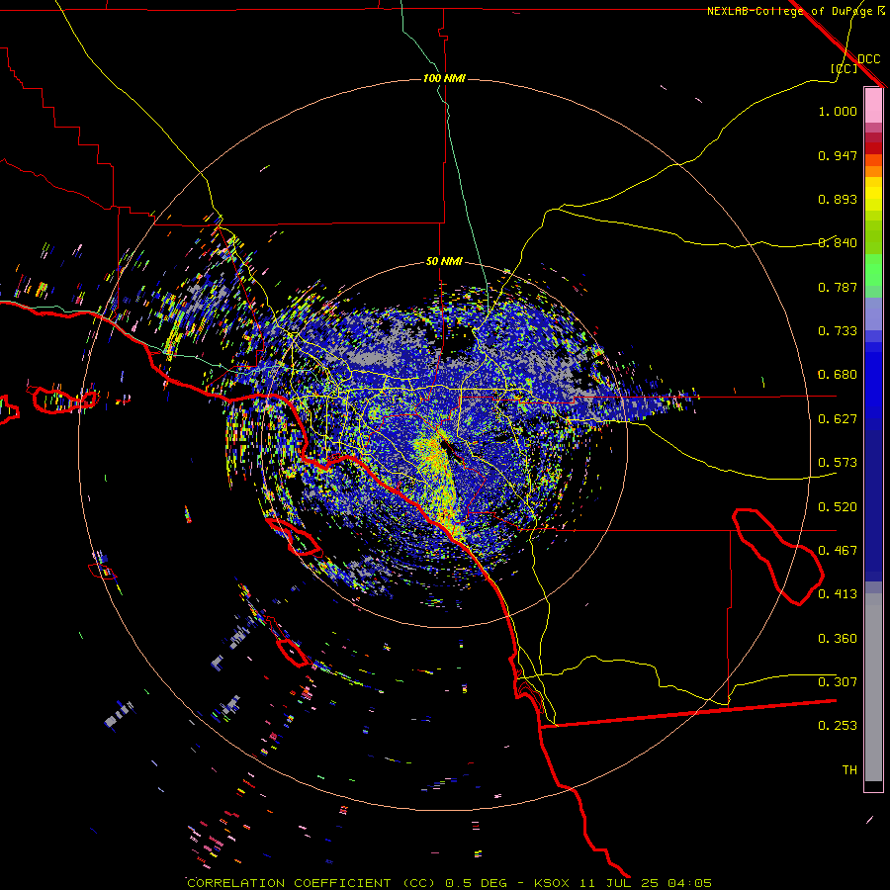Click the KSOX station identifier in the caption
Image resolution: width=890 pixels, height=890 pixels.
[x=551, y=883]
